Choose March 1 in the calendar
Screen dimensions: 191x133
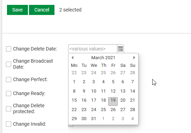[74, 82]
